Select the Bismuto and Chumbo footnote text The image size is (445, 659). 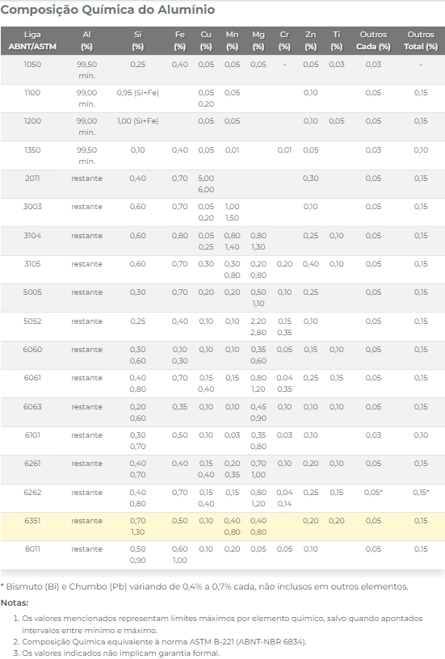pyautogui.click(x=204, y=586)
